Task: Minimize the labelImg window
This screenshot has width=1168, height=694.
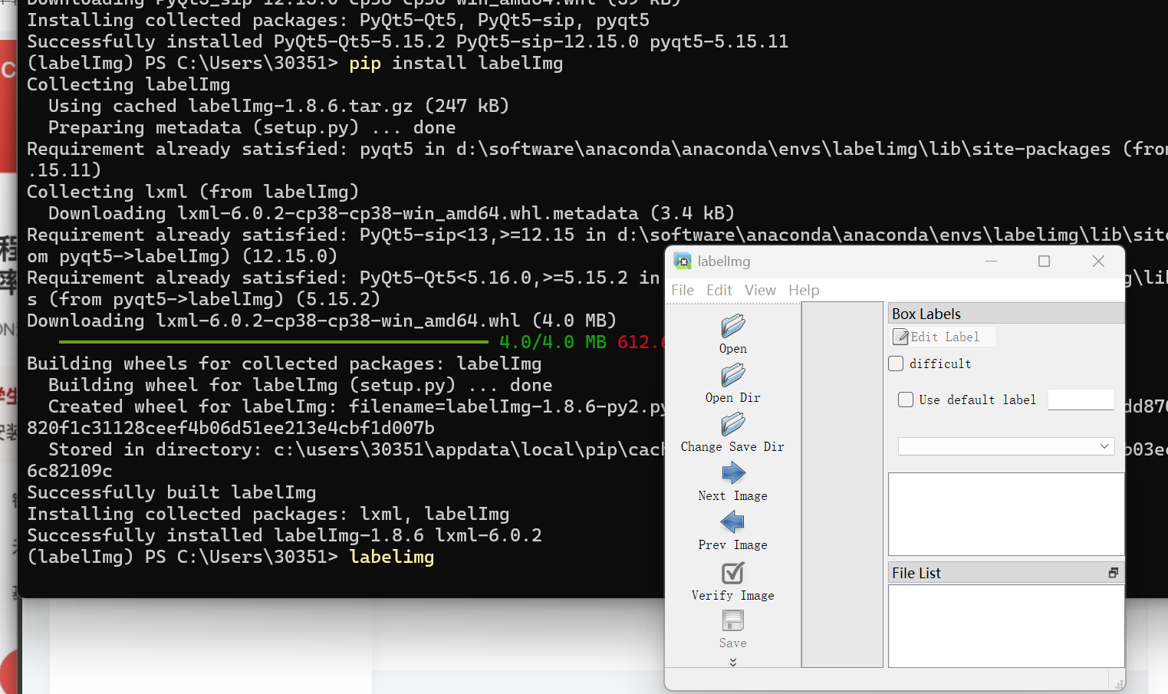Action: coord(991,261)
